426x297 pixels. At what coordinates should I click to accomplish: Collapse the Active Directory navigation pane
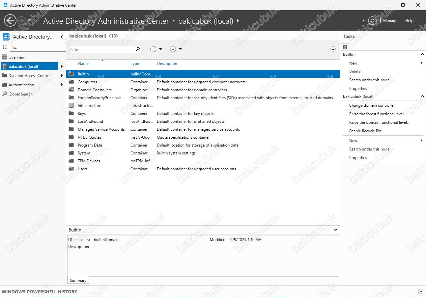(62, 37)
